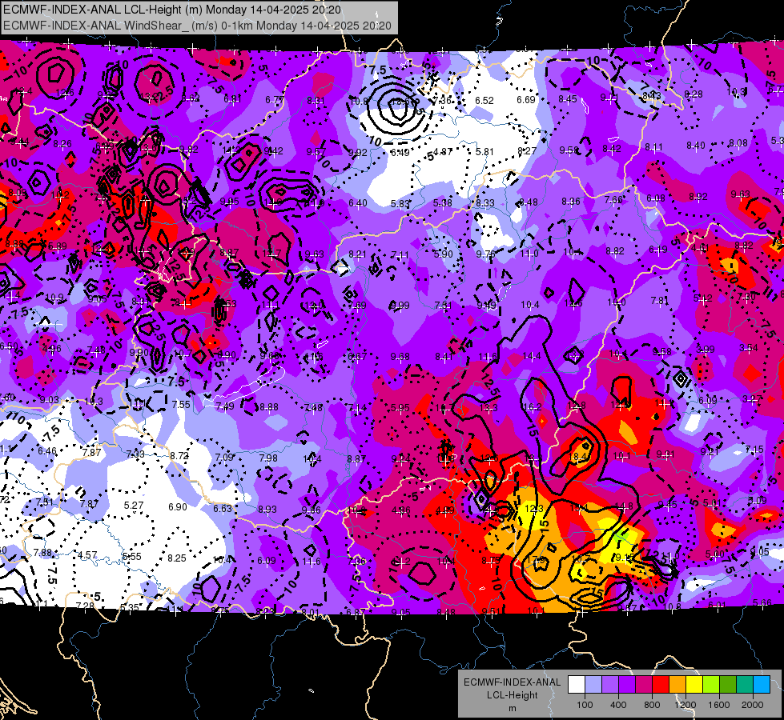The height and width of the screenshot is (720, 784).
Task: Click the WindShear 0-1km title line
Action: coord(197,25)
